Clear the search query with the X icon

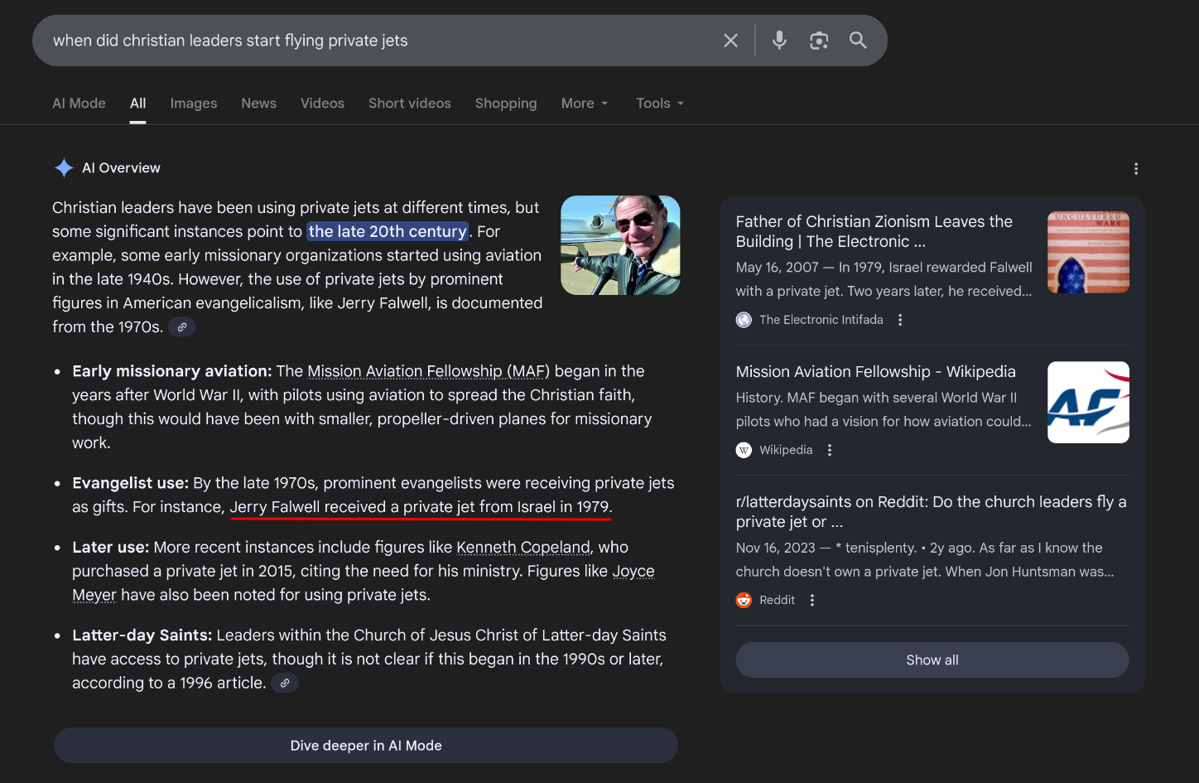730,41
